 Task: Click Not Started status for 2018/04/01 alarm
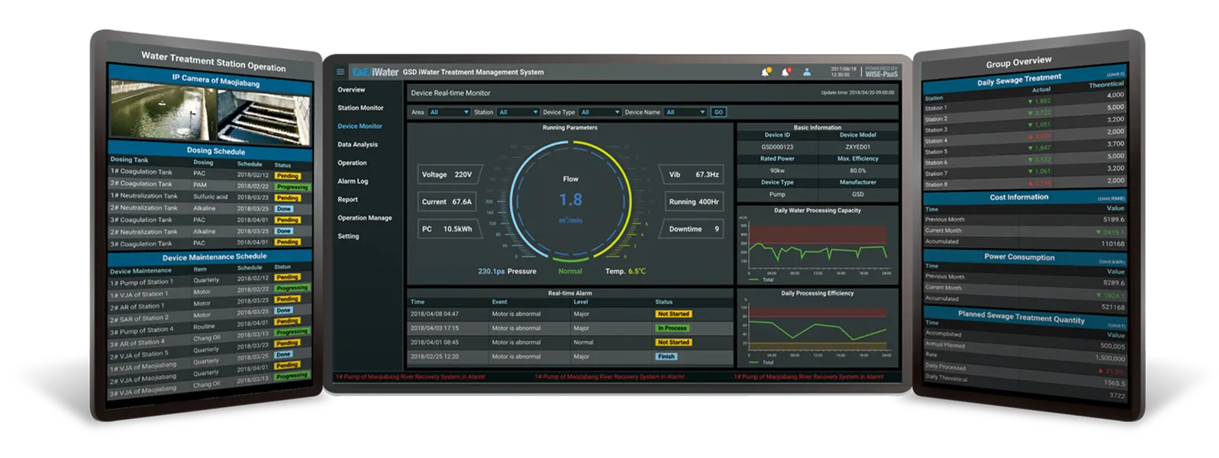pos(673,343)
